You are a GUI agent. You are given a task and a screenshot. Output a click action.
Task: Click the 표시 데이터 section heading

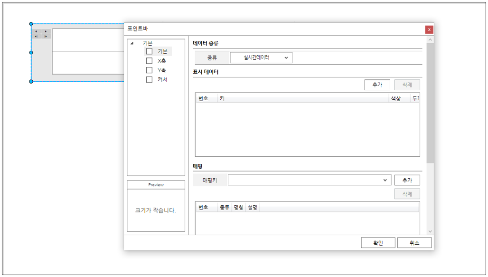206,72
